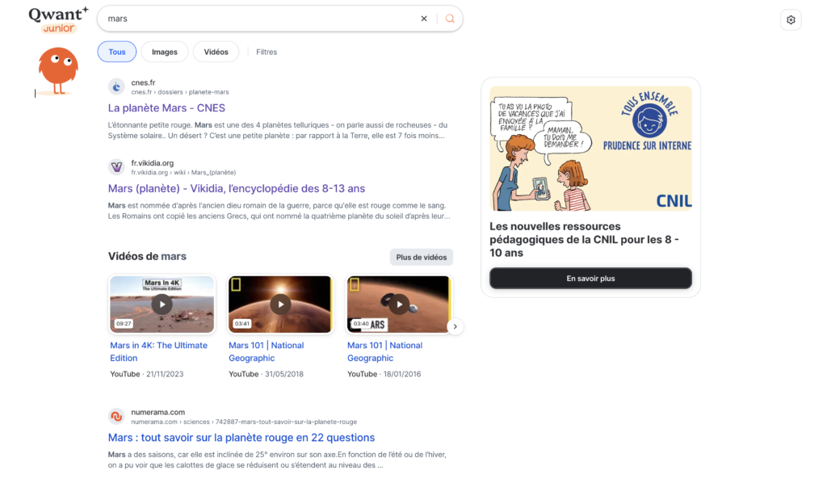This screenshot has height=487, width=827.
Task: Select the Tous results tab
Action: coord(117,52)
